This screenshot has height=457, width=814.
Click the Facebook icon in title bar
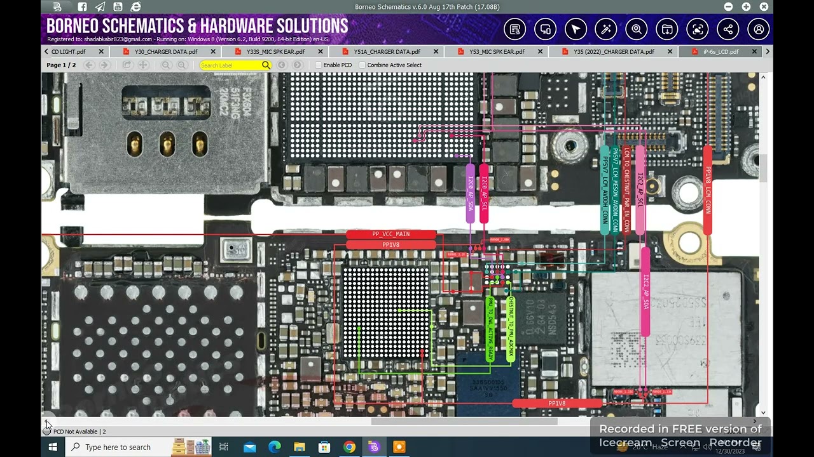(x=82, y=7)
